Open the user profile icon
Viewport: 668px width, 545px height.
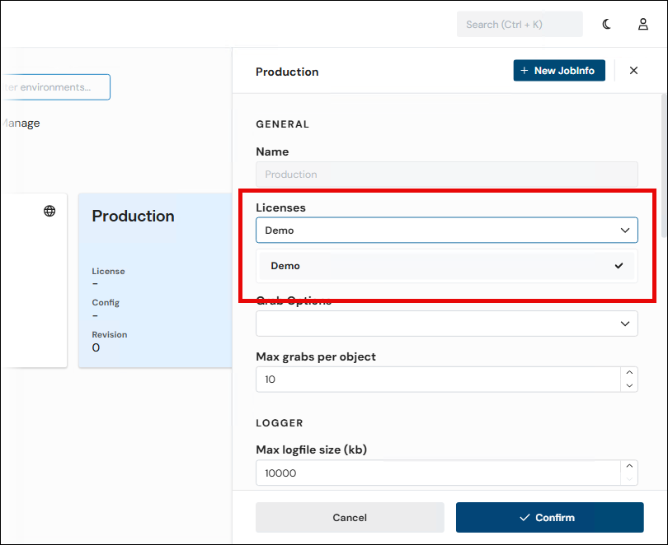point(643,24)
